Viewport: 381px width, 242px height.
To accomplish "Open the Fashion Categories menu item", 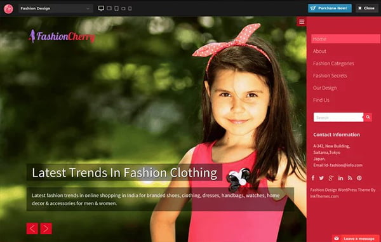I will tap(333, 64).
